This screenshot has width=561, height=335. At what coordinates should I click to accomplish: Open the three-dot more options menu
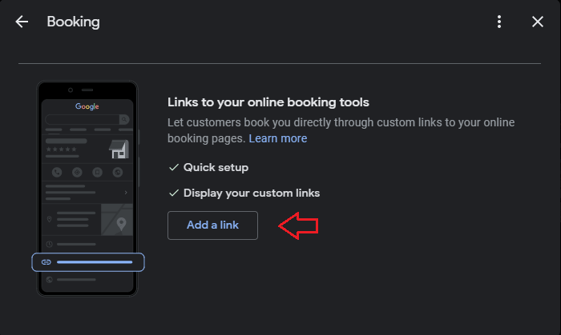click(x=499, y=22)
